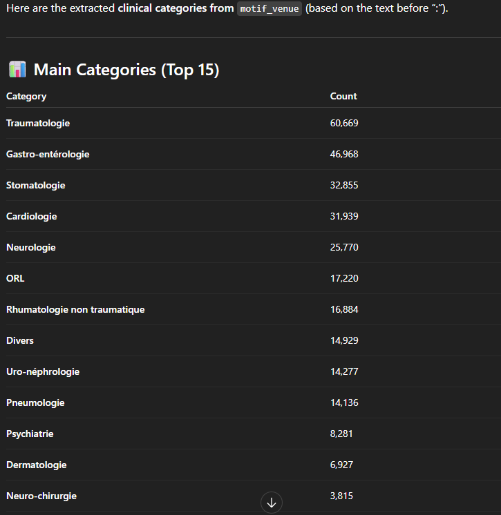
Task: Click the Cardiologie category name
Action: coord(32,216)
